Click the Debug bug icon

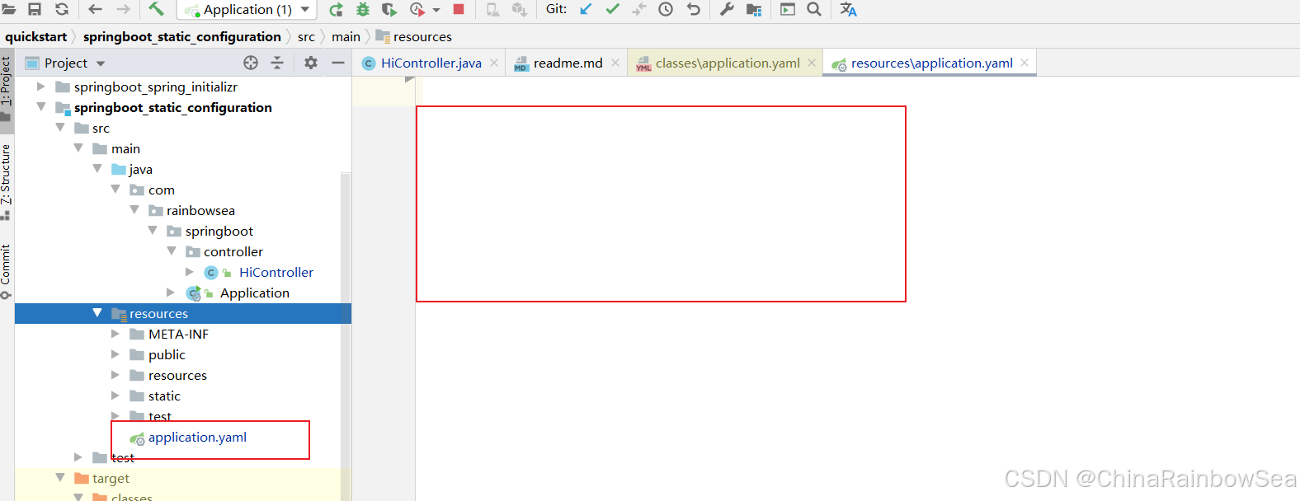363,9
